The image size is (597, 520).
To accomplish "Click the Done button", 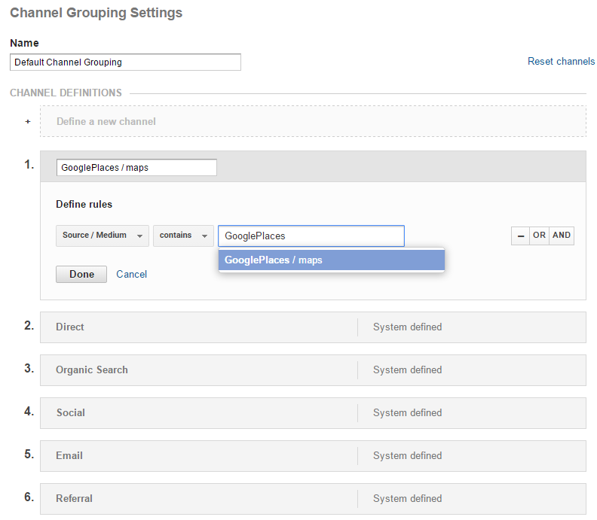I will tap(81, 274).
